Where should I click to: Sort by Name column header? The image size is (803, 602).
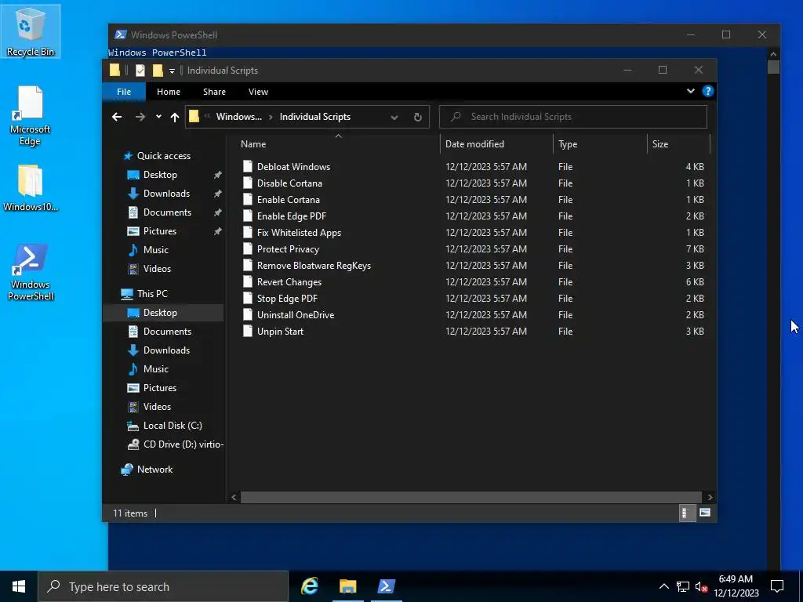(338, 144)
